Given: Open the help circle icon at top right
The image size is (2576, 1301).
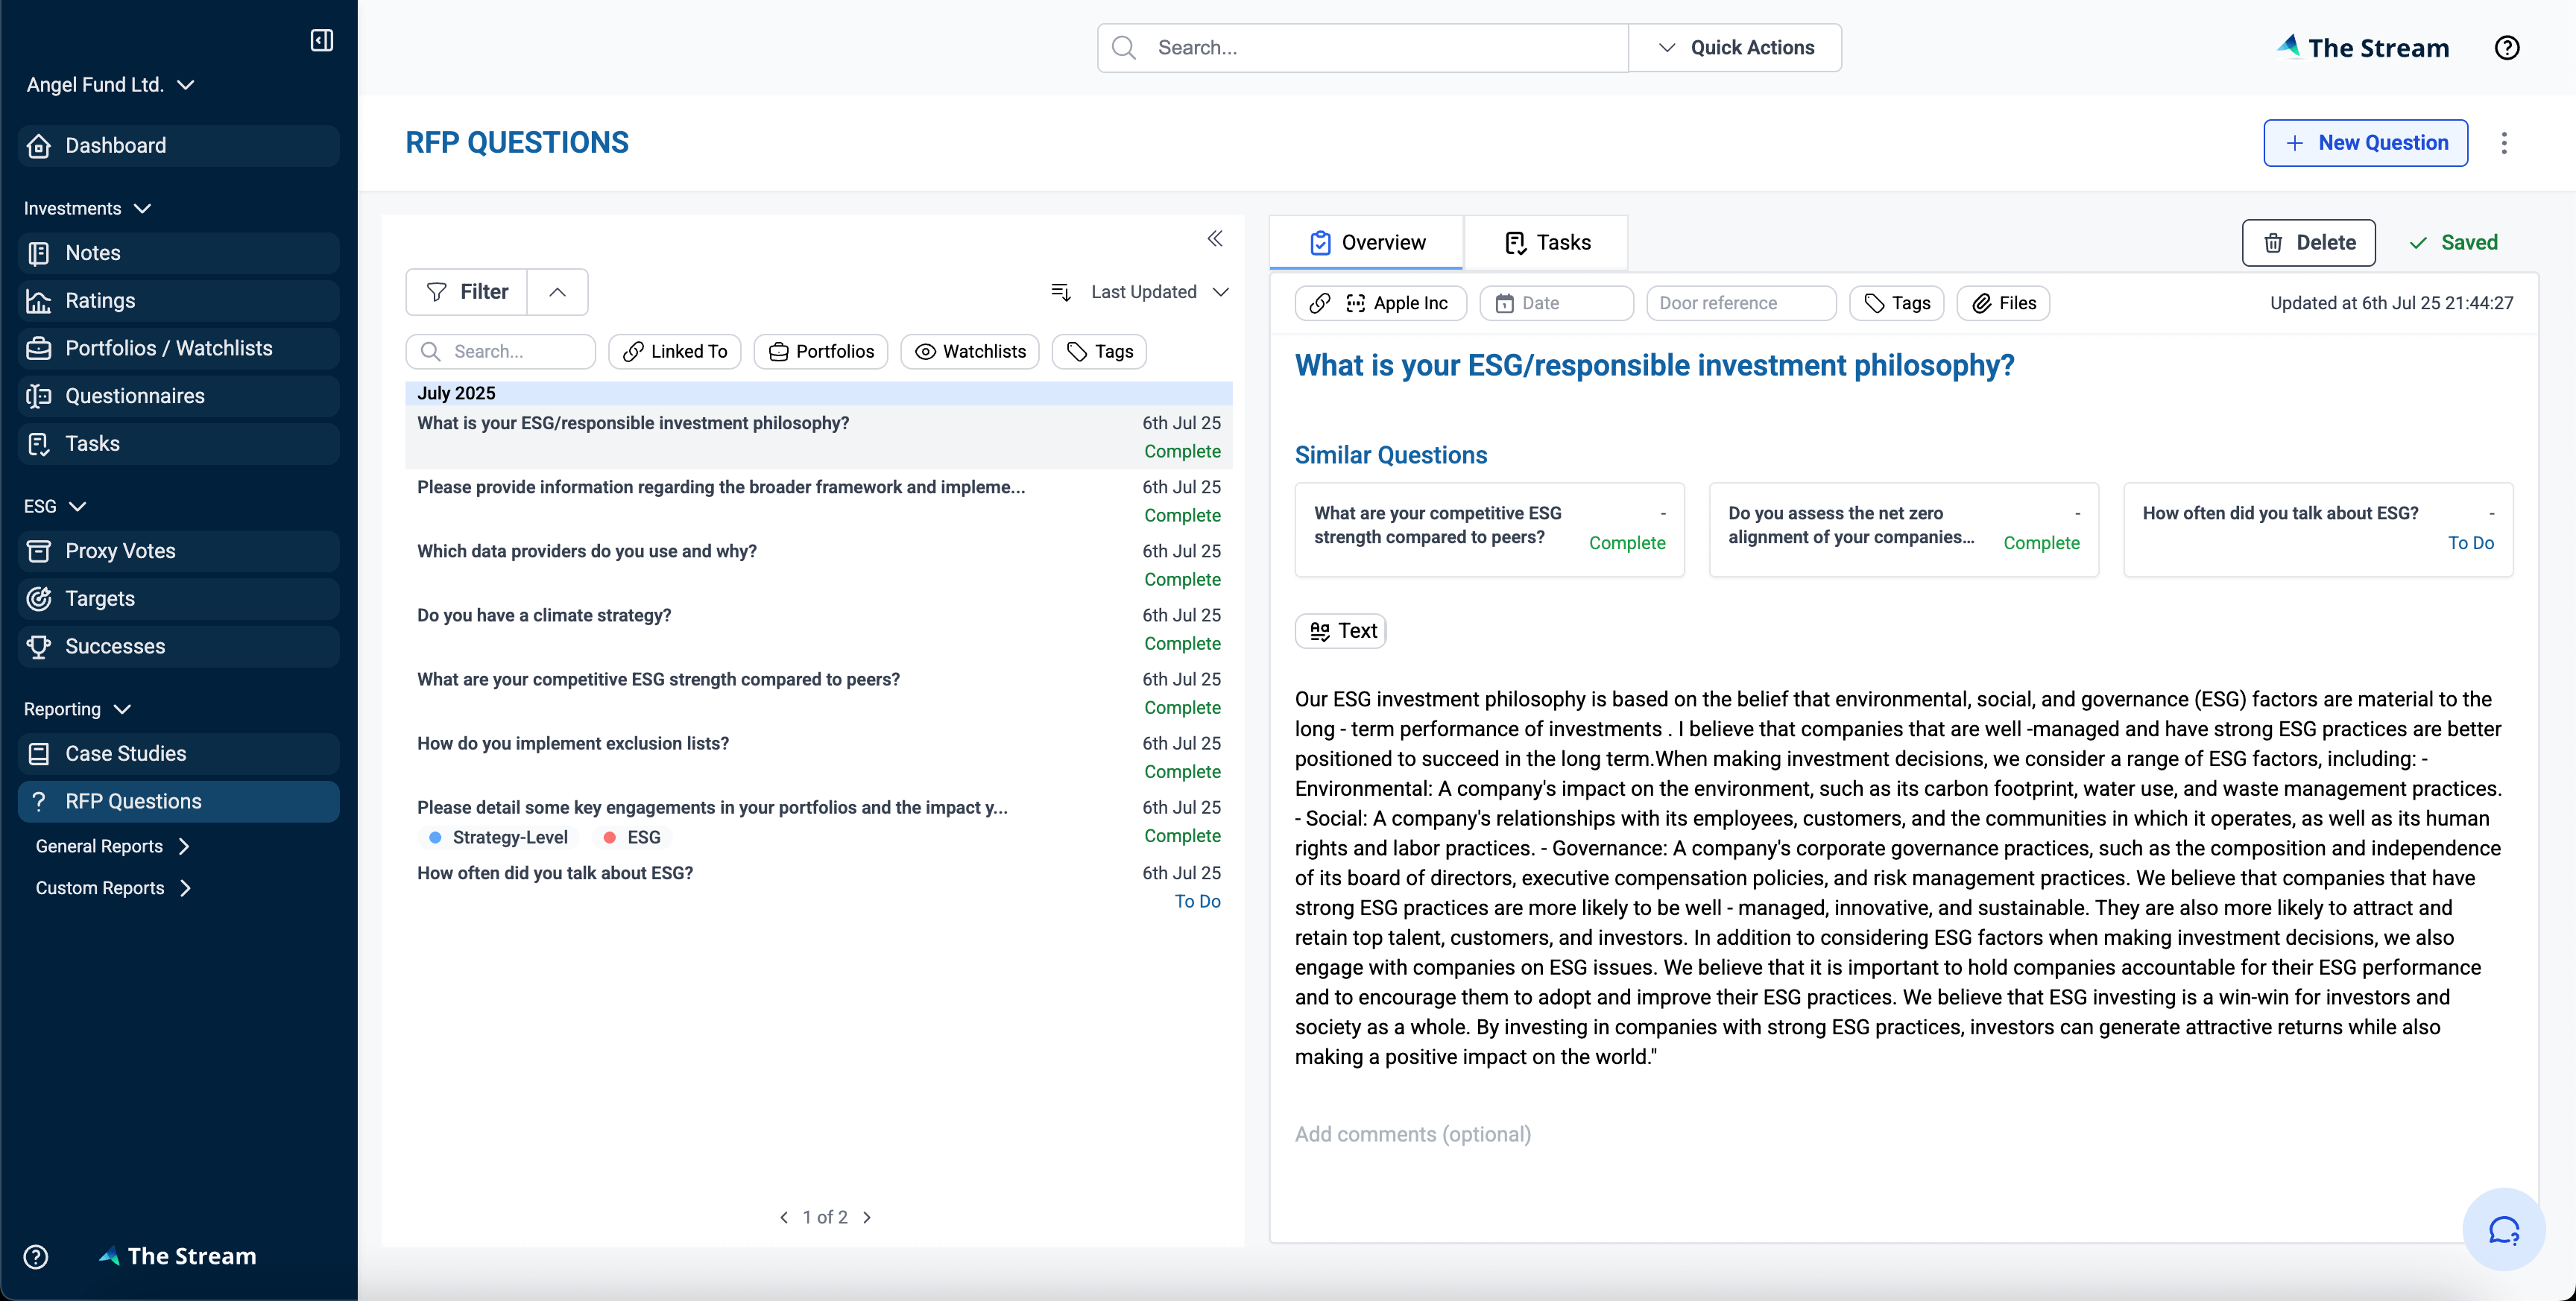Looking at the screenshot, I should pyautogui.click(x=2506, y=48).
